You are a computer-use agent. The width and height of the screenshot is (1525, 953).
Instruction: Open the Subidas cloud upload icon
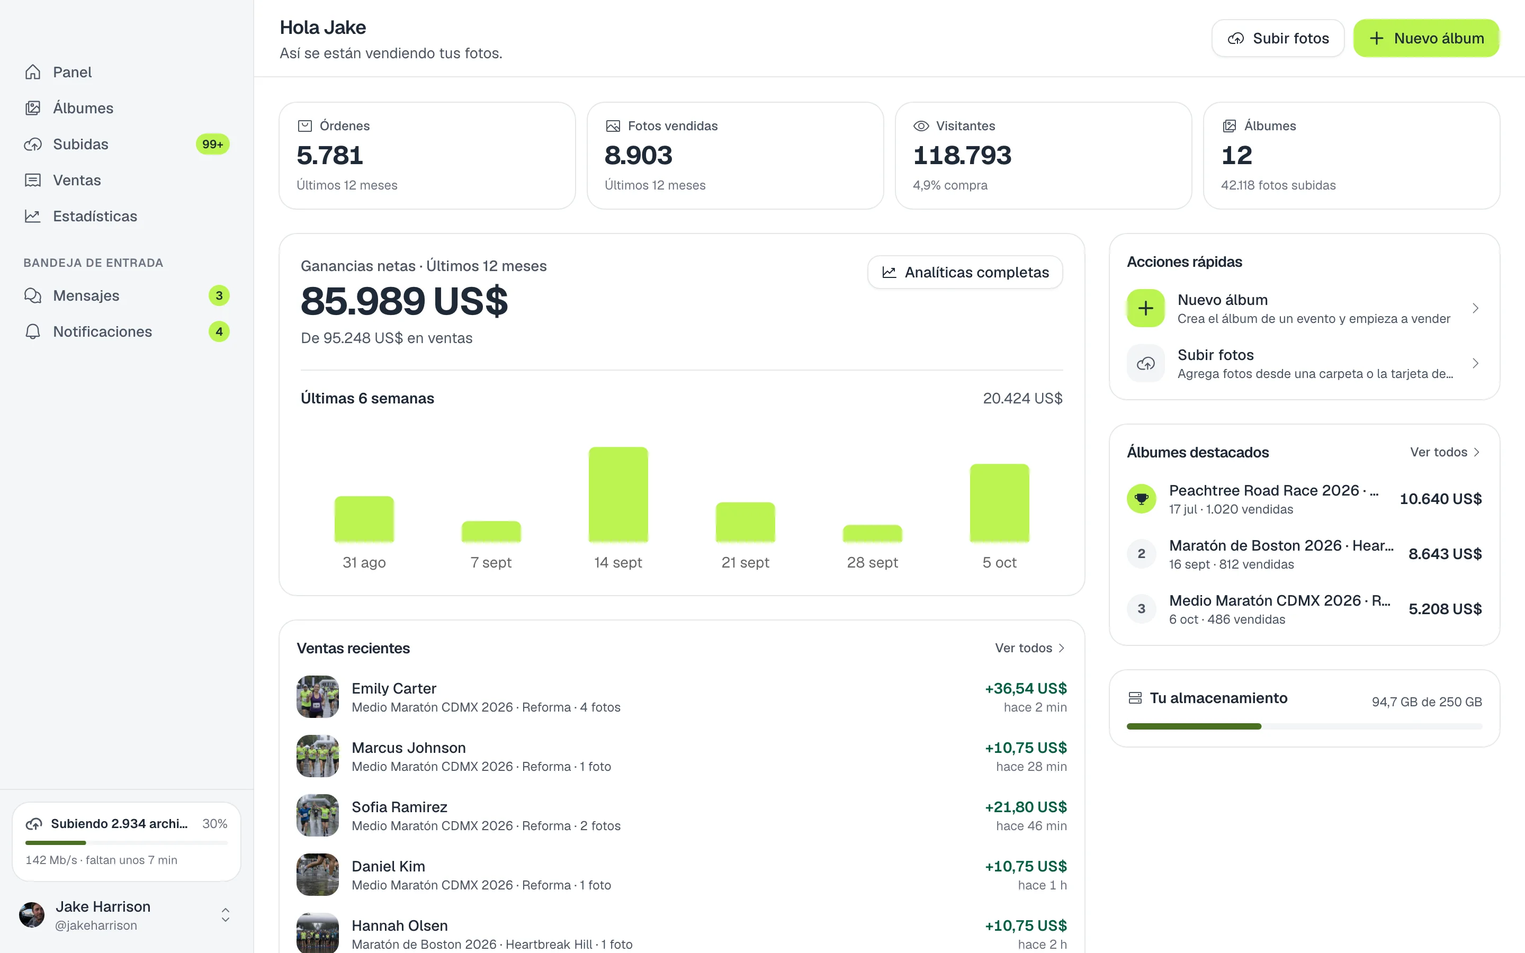[33, 145]
